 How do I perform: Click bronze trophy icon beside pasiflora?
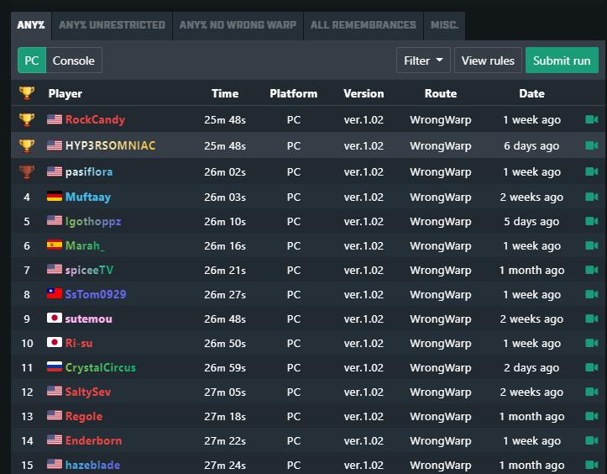pyautogui.click(x=27, y=171)
